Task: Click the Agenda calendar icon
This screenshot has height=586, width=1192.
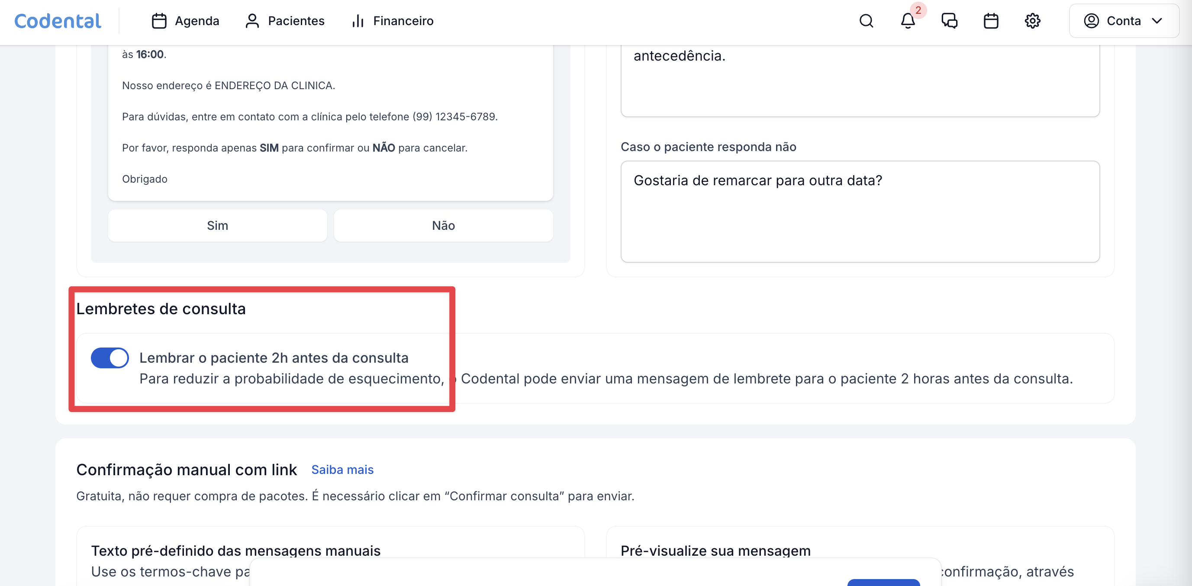Action: [x=159, y=21]
